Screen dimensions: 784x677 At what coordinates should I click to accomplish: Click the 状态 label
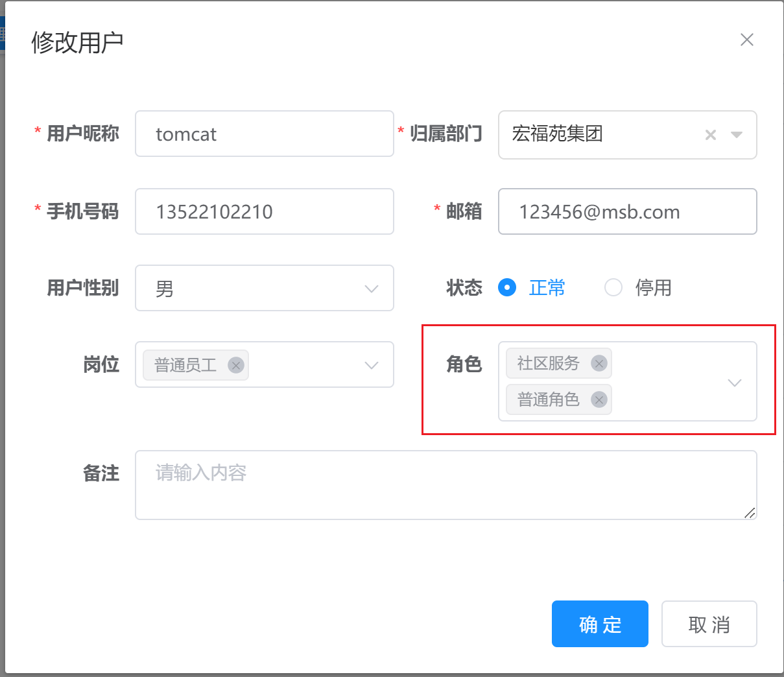tap(464, 288)
